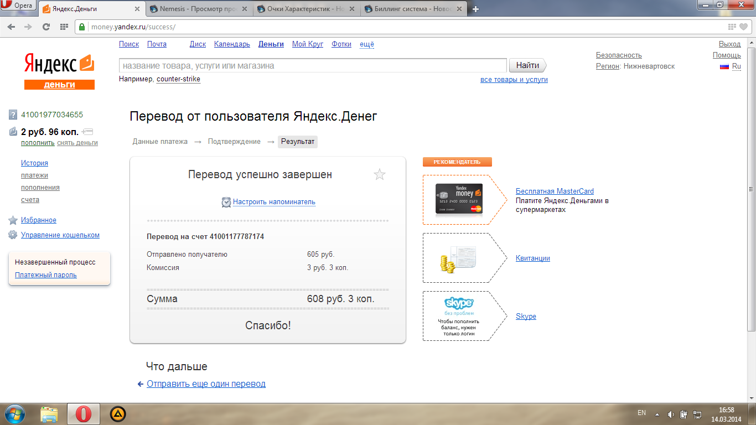Open the Календарь service link
The height and width of the screenshot is (425, 756).
[232, 44]
